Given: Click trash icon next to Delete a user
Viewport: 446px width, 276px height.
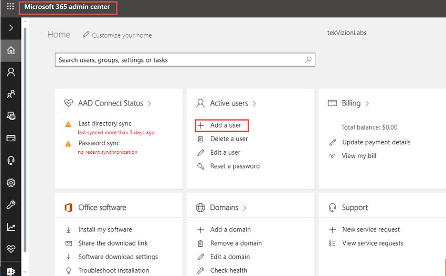Looking at the screenshot, I should [x=200, y=139].
